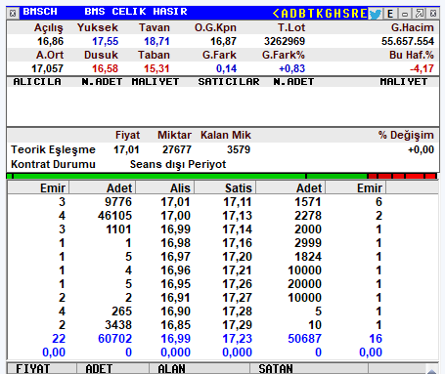Click the G.Fark% value +0,83
The image size is (445, 374).
(x=292, y=68)
